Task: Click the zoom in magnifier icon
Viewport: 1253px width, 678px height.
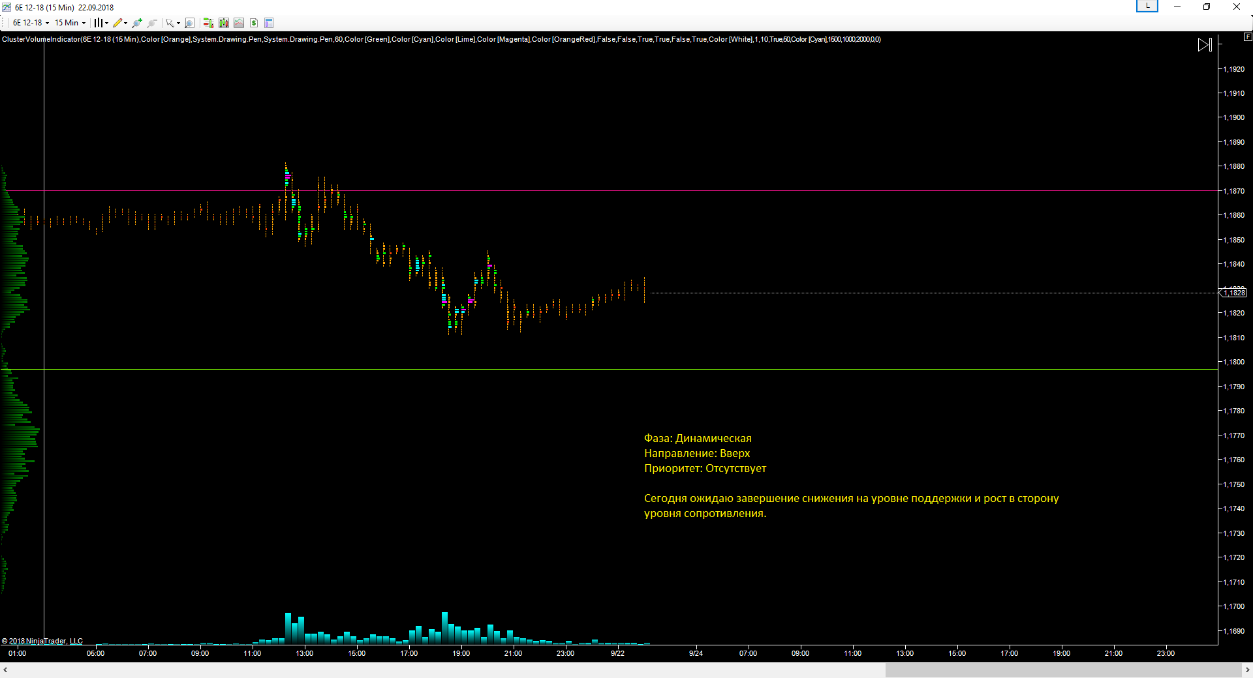Action: [137, 23]
